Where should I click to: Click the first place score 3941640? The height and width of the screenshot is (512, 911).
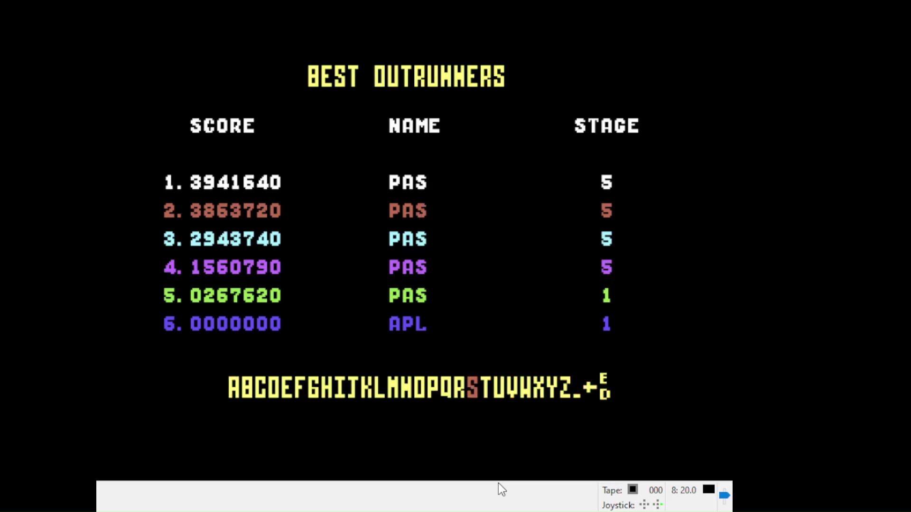[235, 183]
